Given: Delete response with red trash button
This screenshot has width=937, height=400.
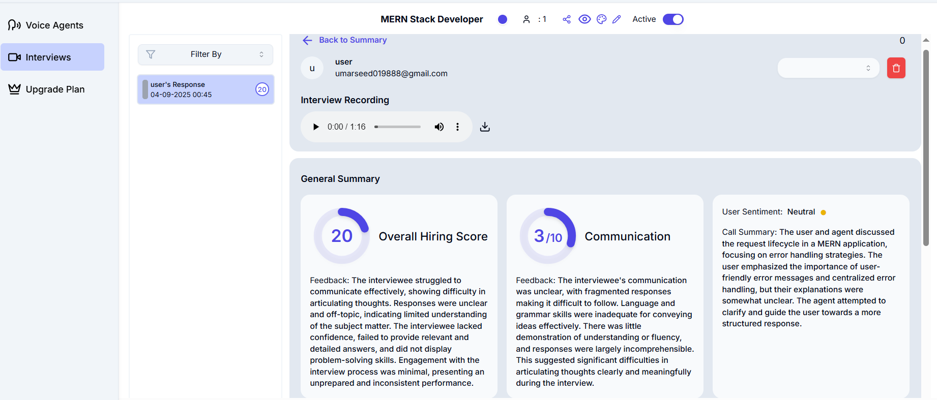Looking at the screenshot, I should pos(896,68).
